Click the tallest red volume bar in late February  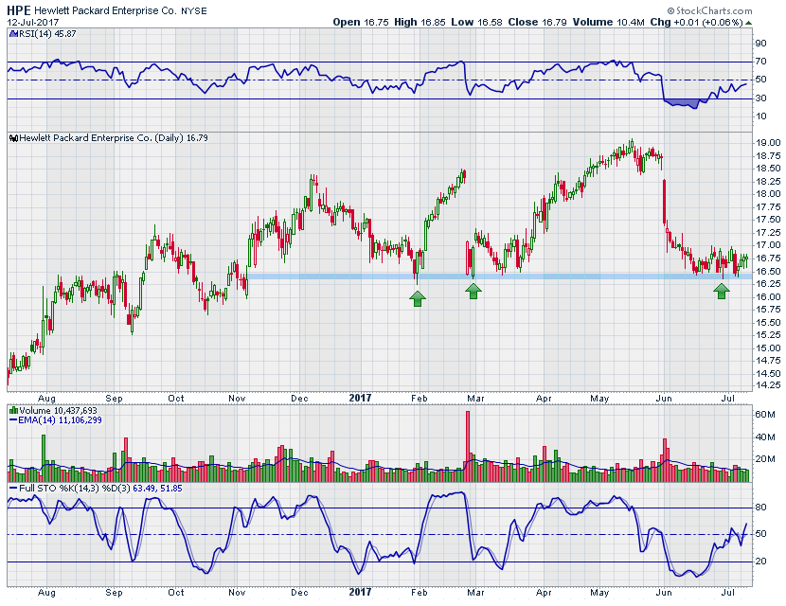[468, 446]
